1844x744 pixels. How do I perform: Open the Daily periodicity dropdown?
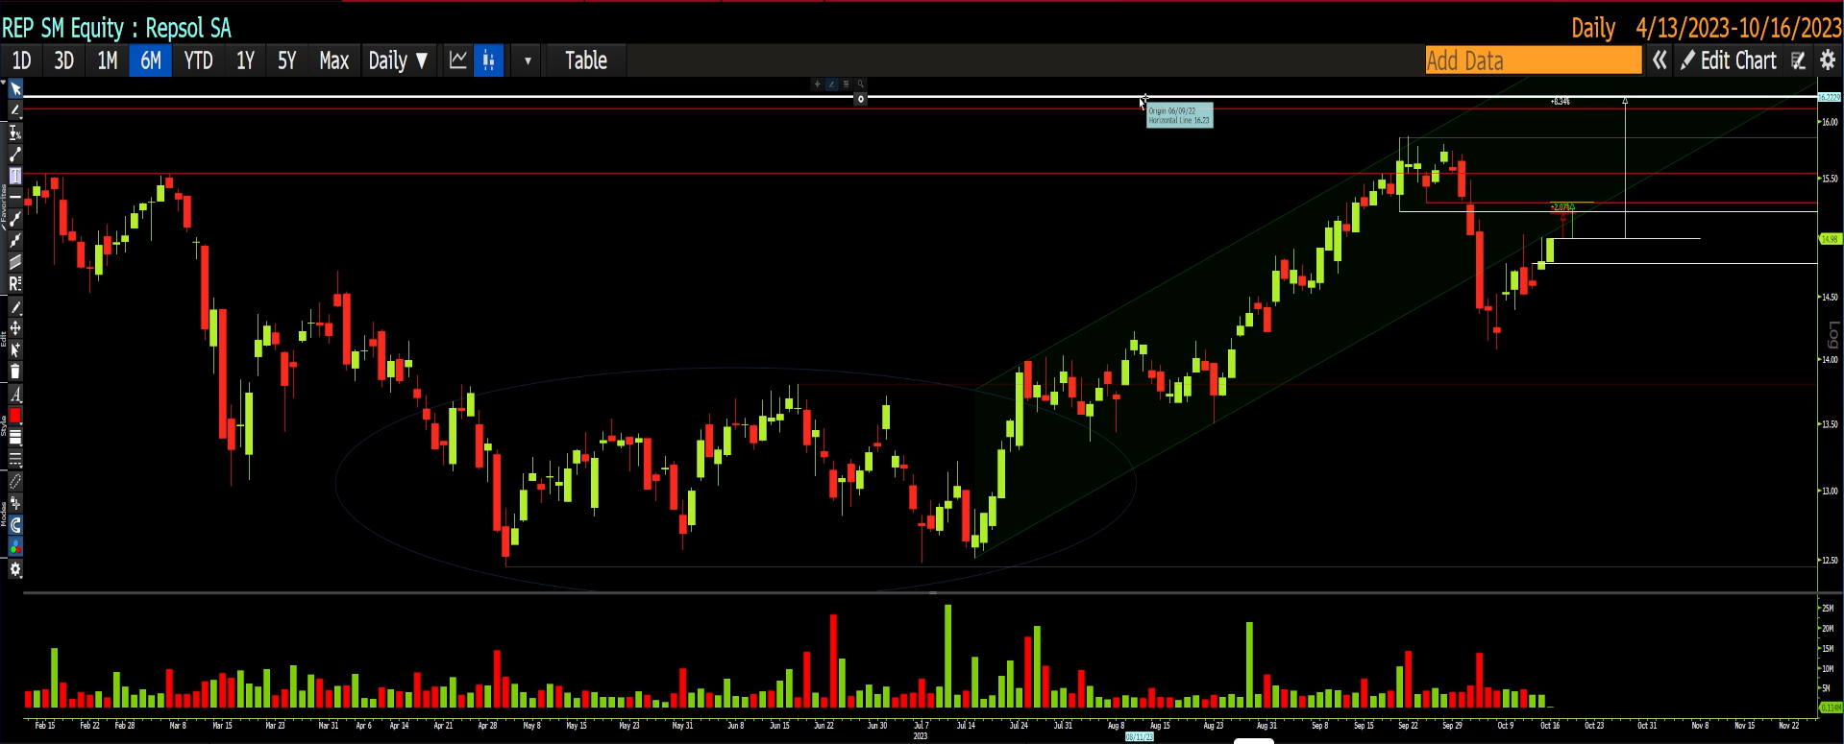[398, 60]
